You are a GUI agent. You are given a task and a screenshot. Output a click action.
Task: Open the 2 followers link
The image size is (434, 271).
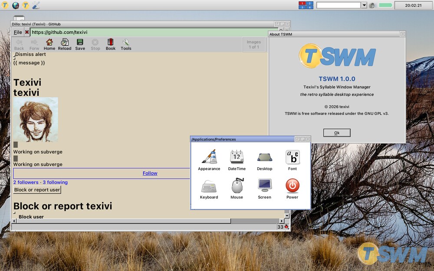(x=26, y=182)
